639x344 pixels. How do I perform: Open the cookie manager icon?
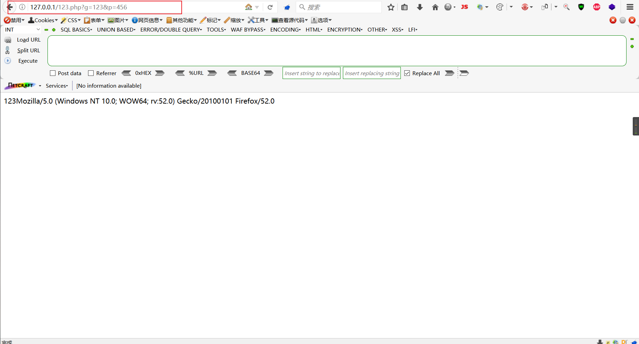click(x=500, y=7)
